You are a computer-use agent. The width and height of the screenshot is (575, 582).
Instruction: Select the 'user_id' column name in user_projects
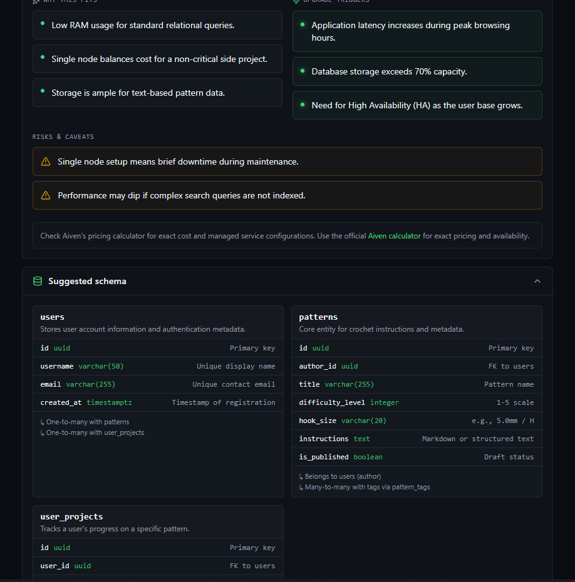tap(54, 566)
